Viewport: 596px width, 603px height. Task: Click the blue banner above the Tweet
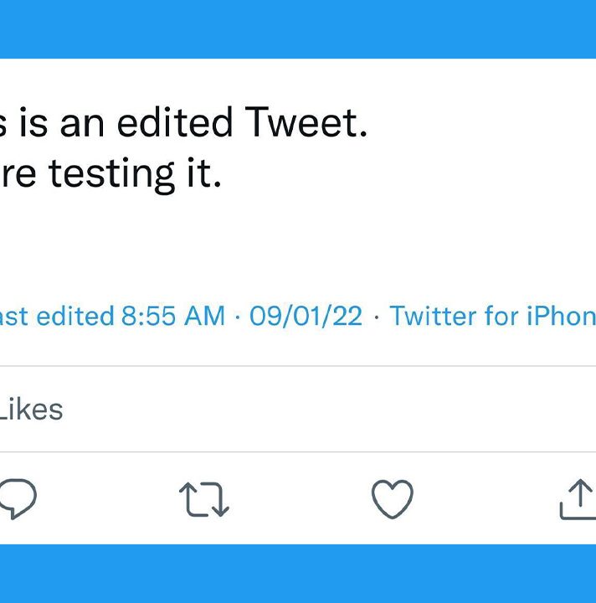point(298,29)
